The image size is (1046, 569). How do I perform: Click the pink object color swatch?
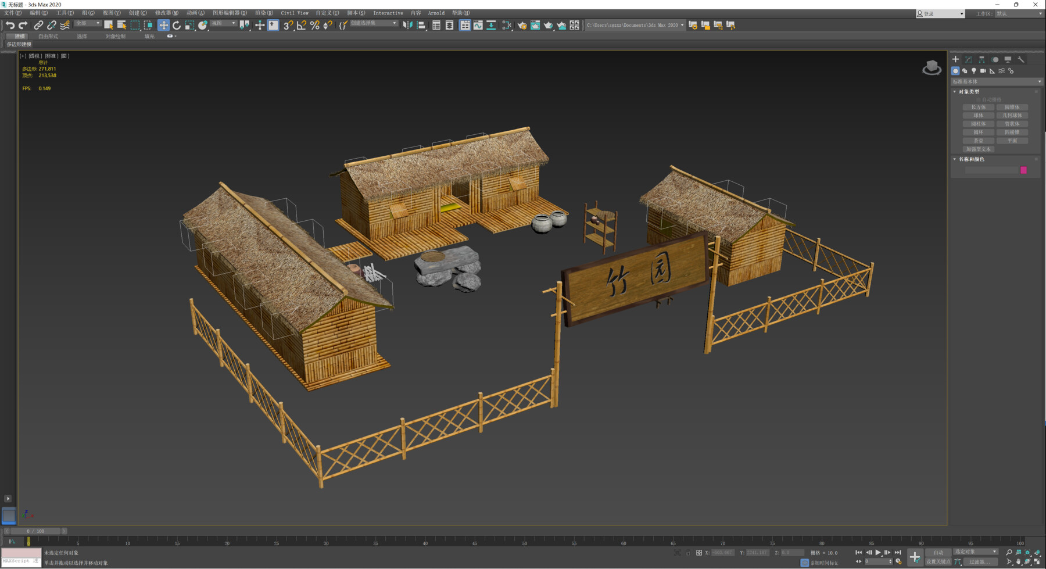(1024, 170)
